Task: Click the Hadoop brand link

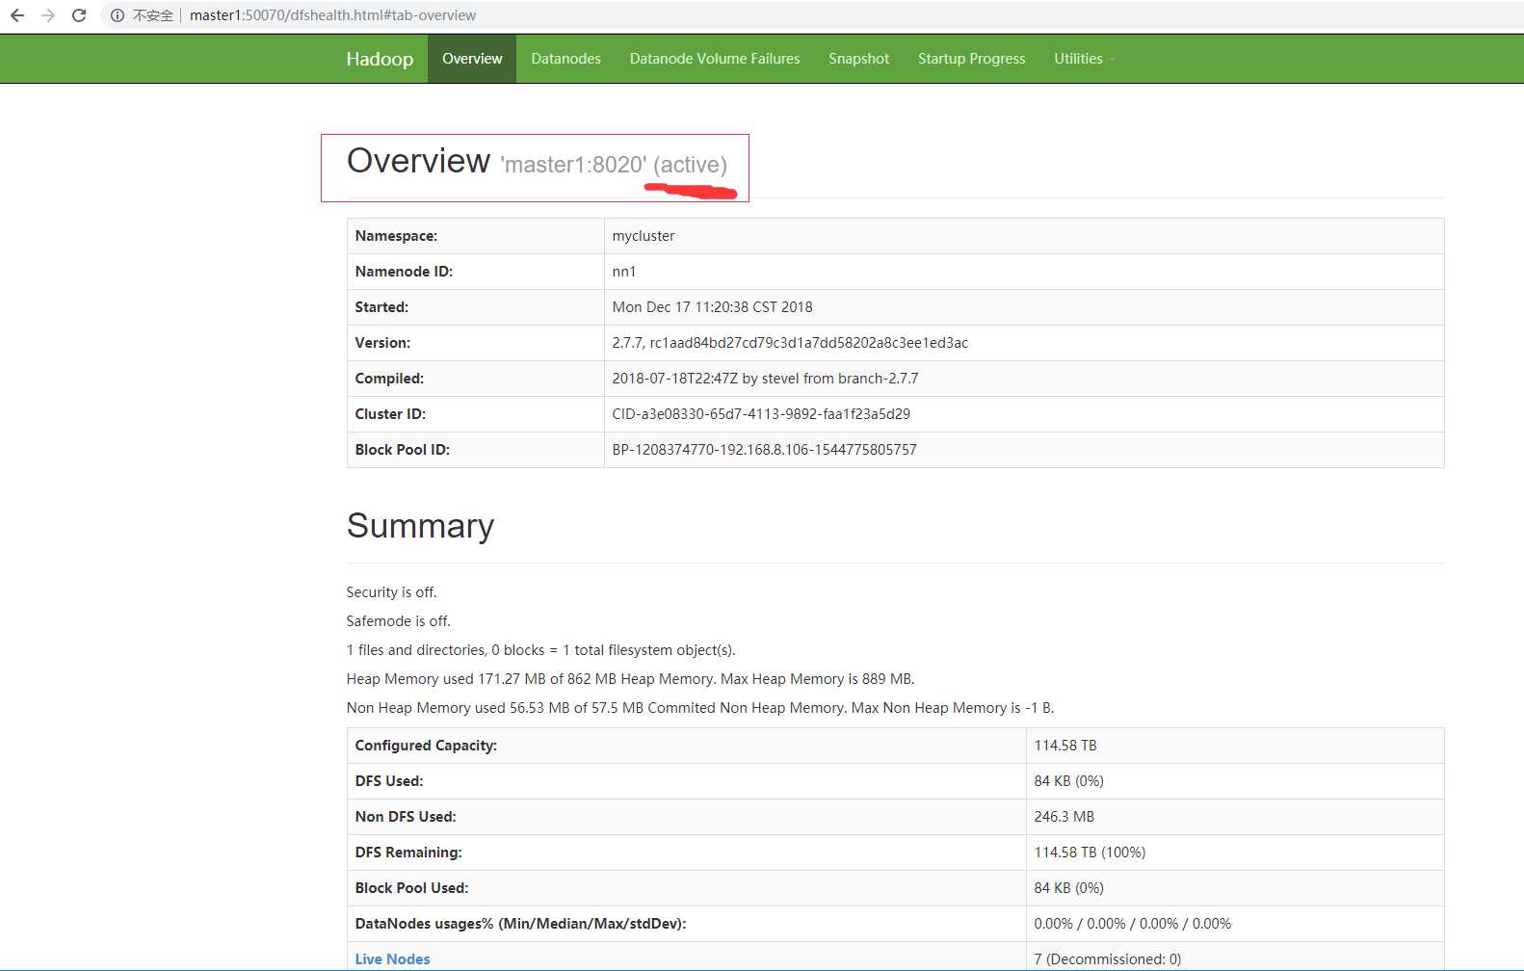Action: (380, 59)
